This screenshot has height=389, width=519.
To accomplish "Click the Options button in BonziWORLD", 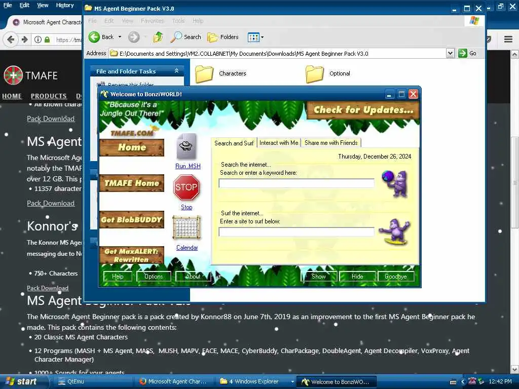I will (154, 276).
